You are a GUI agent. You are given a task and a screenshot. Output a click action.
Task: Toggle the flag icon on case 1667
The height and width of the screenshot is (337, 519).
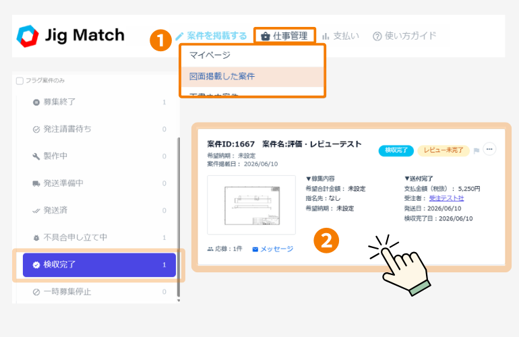477,151
